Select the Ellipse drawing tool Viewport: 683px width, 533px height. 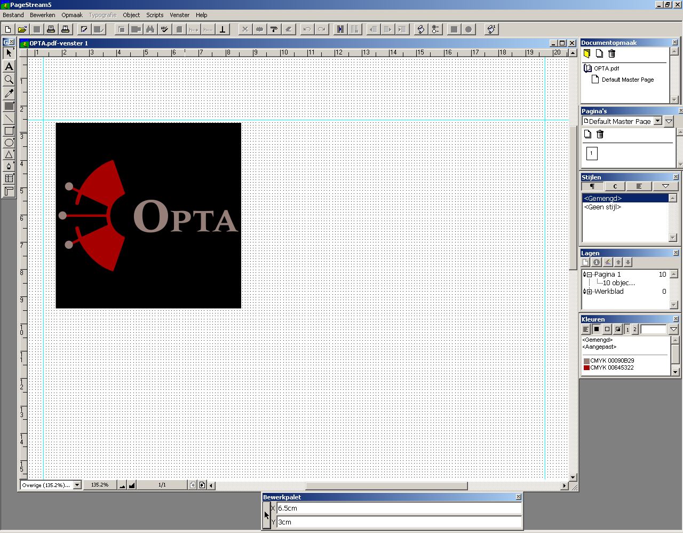(9, 143)
